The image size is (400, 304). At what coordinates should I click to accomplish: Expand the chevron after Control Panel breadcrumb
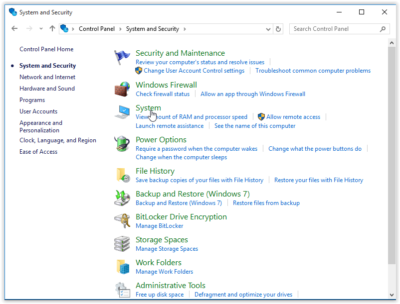pyautogui.click(x=120, y=29)
